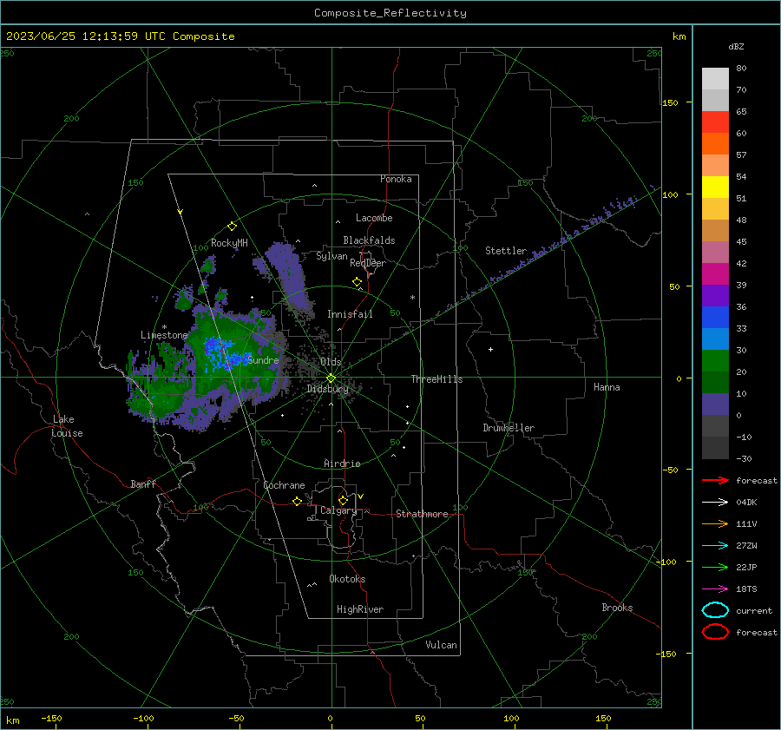
Task: Click the Composite_Reflectivity title text
Action: pos(390,13)
